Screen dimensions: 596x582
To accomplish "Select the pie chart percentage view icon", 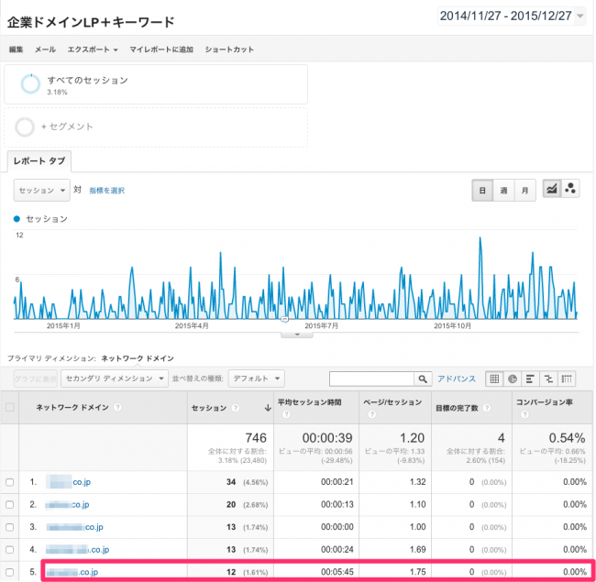I will click(x=513, y=379).
